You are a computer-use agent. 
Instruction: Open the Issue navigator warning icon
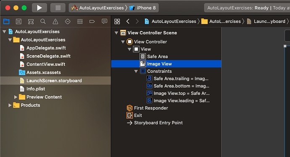tap(55, 21)
